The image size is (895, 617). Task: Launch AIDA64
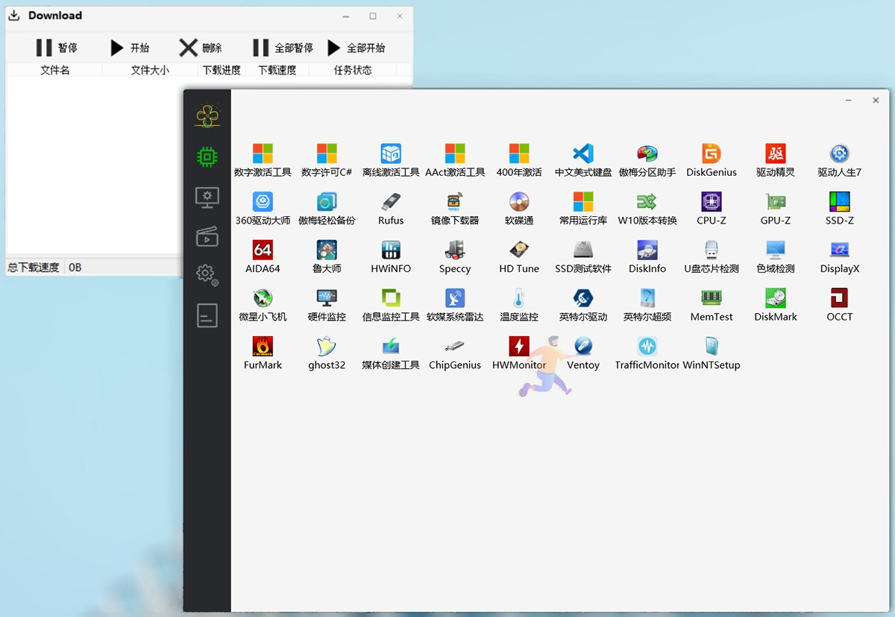pyautogui.click(x=263, y=257)
